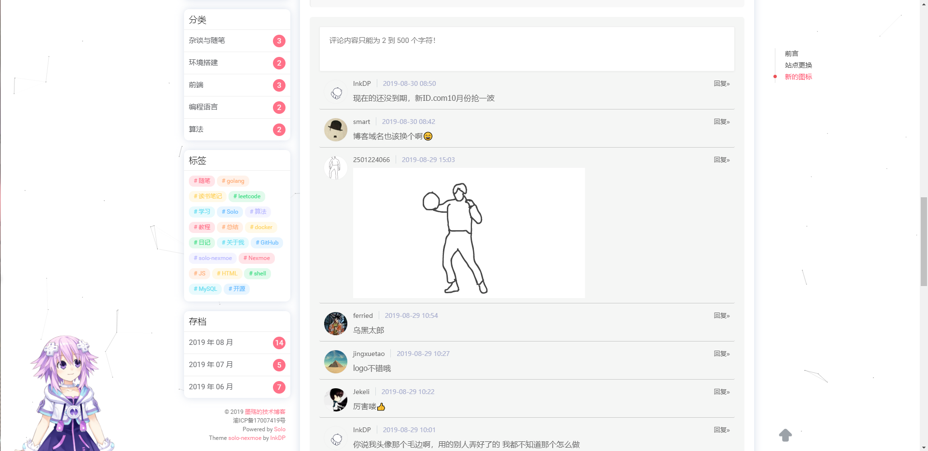Click the comment input box
Screen dimensions: 928x451
point(527,49)
